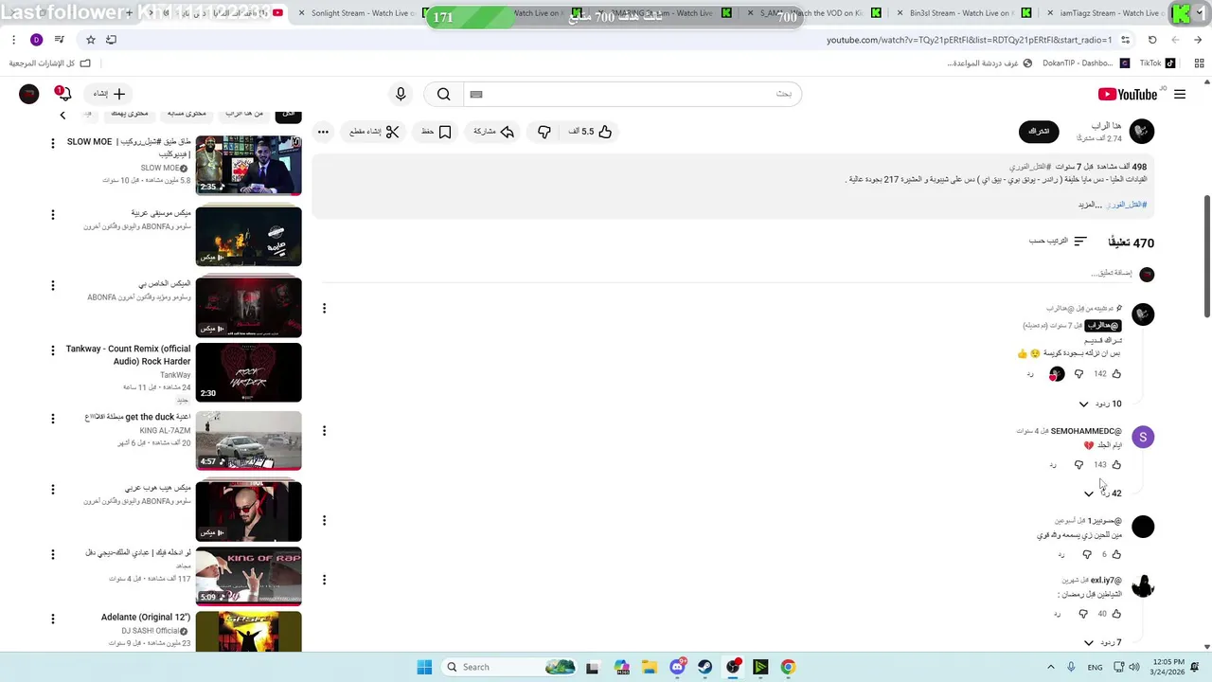Screen dimensions: 1212x682
Task: Open options for the pinned comment
Action: tap(324, 308)
